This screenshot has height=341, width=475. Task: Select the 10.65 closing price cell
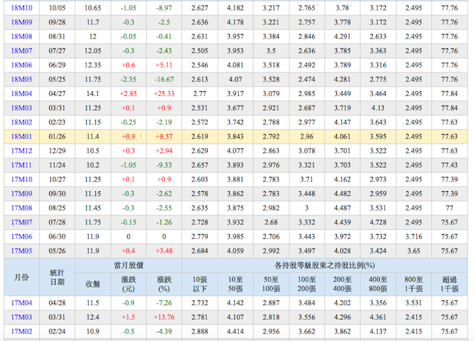(x=93, y=8)
